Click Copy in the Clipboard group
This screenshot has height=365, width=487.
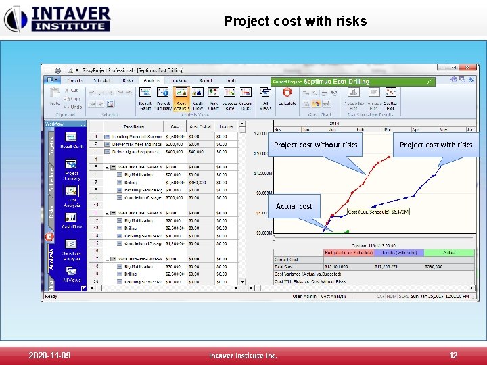(x=72, y=99)
